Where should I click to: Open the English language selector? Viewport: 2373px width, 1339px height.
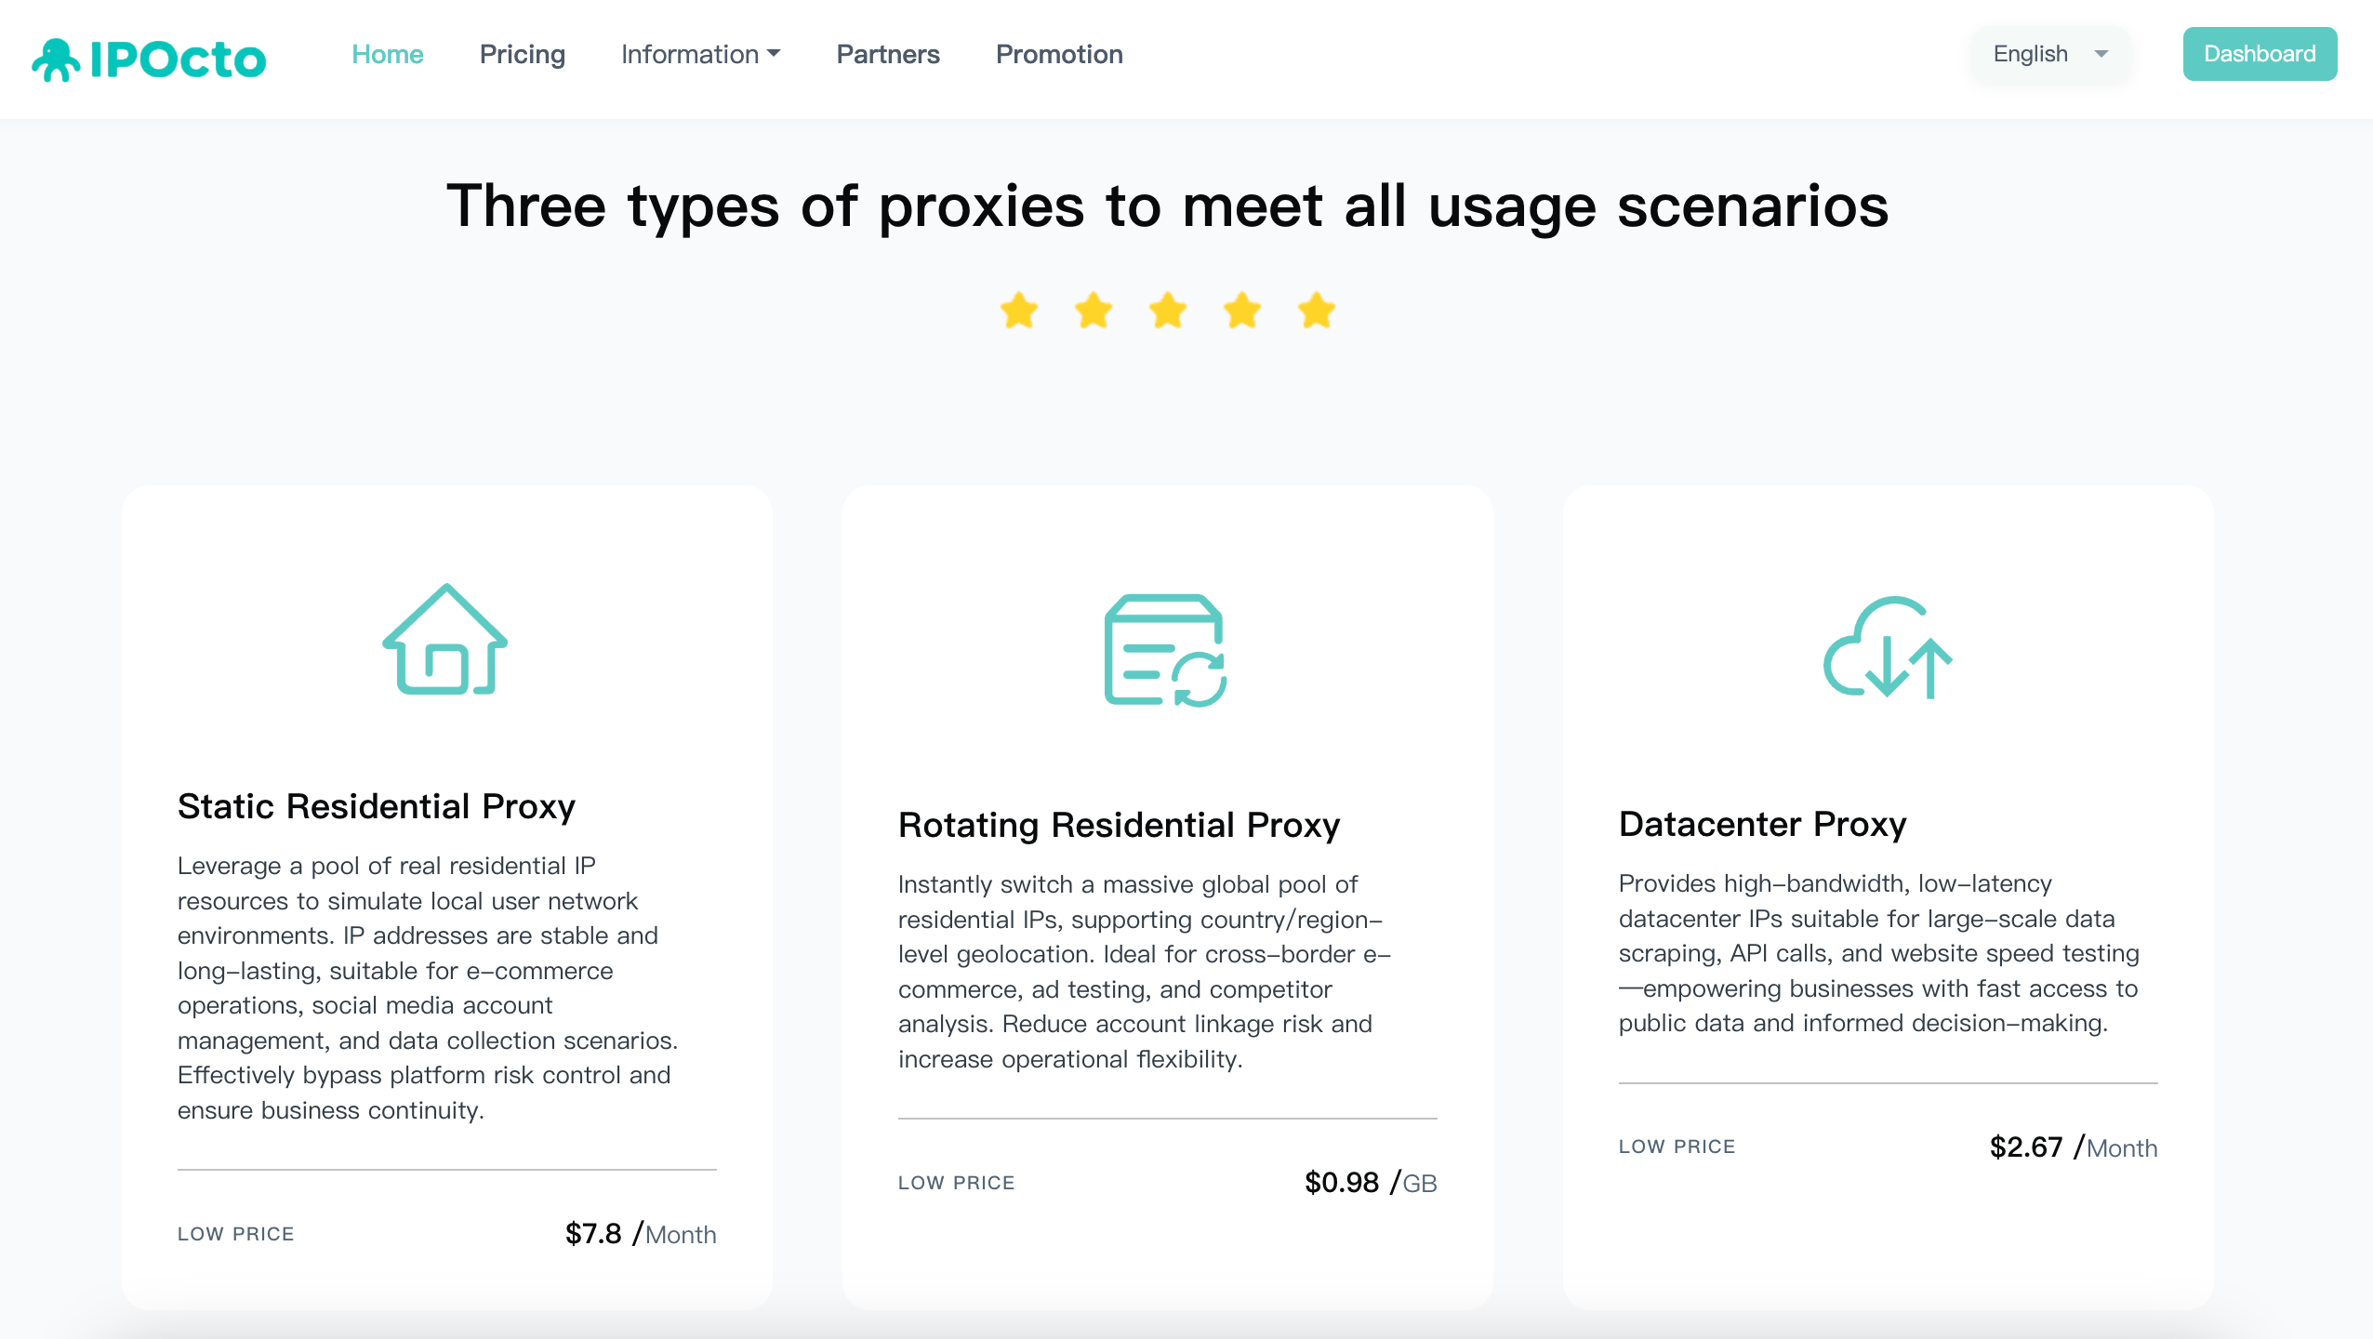(x=2031, y=54)
